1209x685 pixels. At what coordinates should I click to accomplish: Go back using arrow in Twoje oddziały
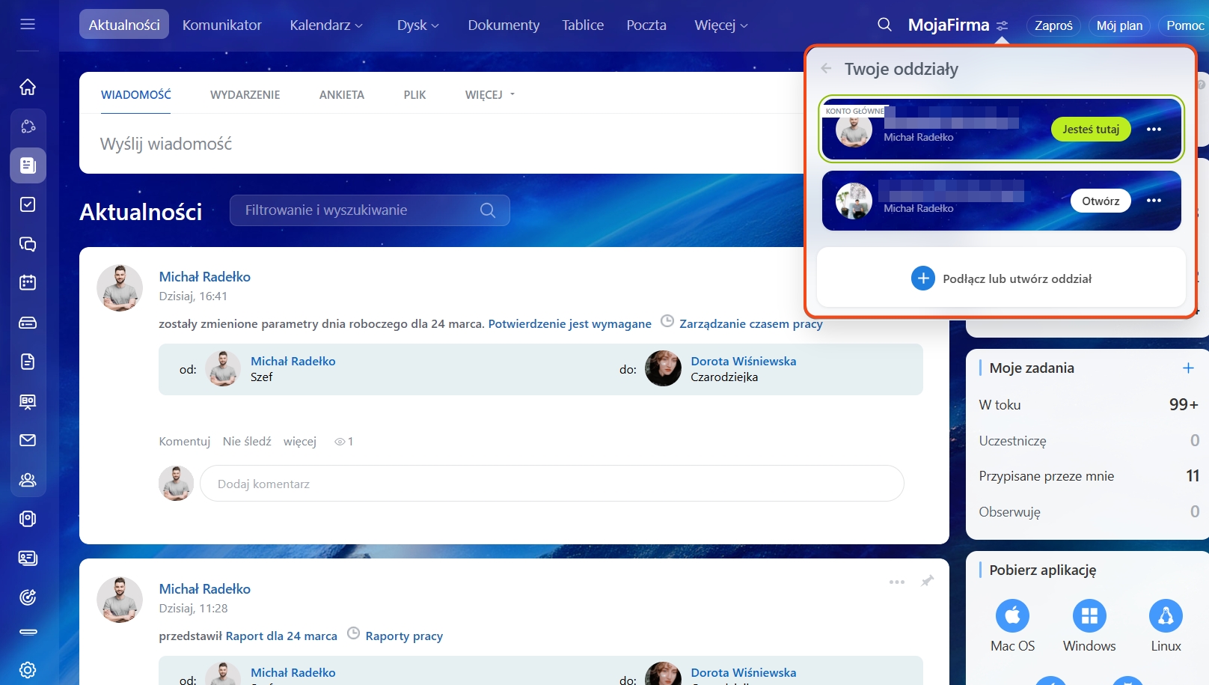[x=827, y=69]
